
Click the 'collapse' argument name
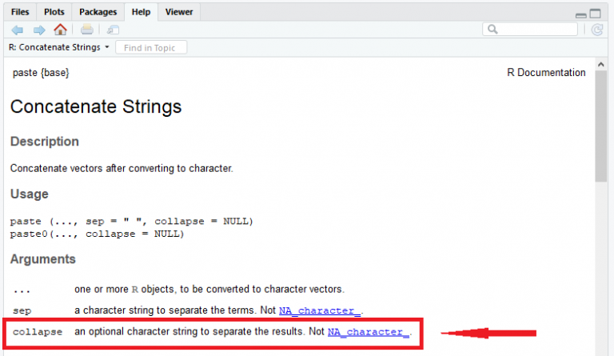pos(38,332)
